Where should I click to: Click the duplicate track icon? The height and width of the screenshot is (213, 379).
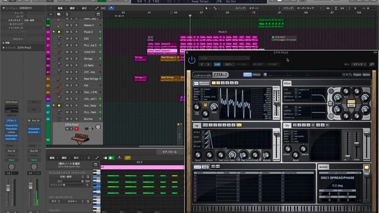(x=59, y=14)
